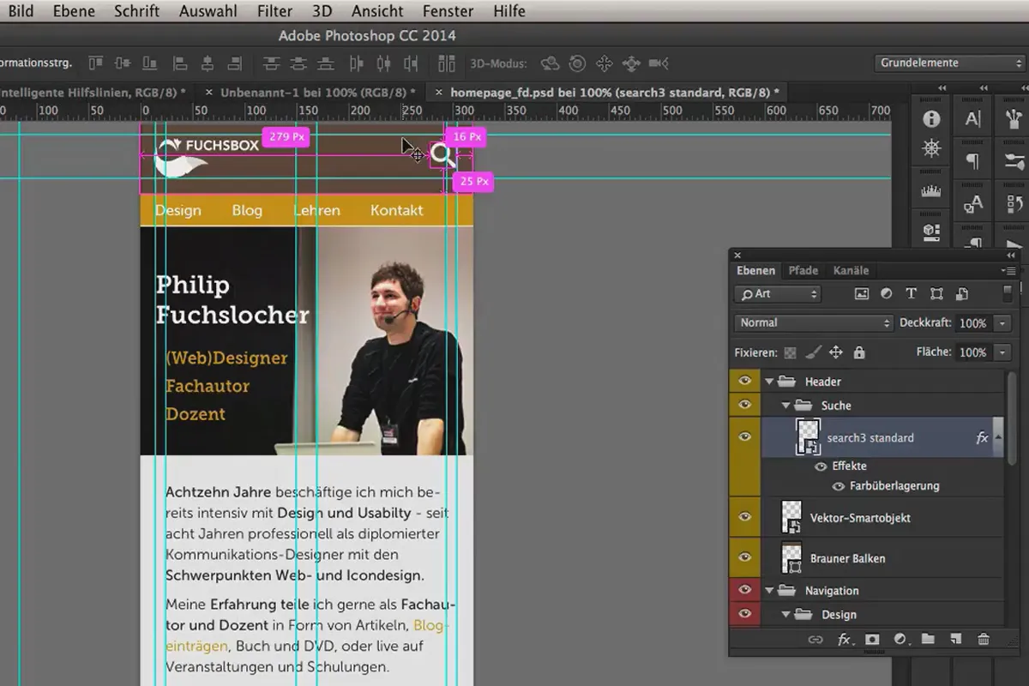The height and width of the screenshot is (686, 1029).
Task: Click the auto-align layers icon
Action: pos(447,63)
